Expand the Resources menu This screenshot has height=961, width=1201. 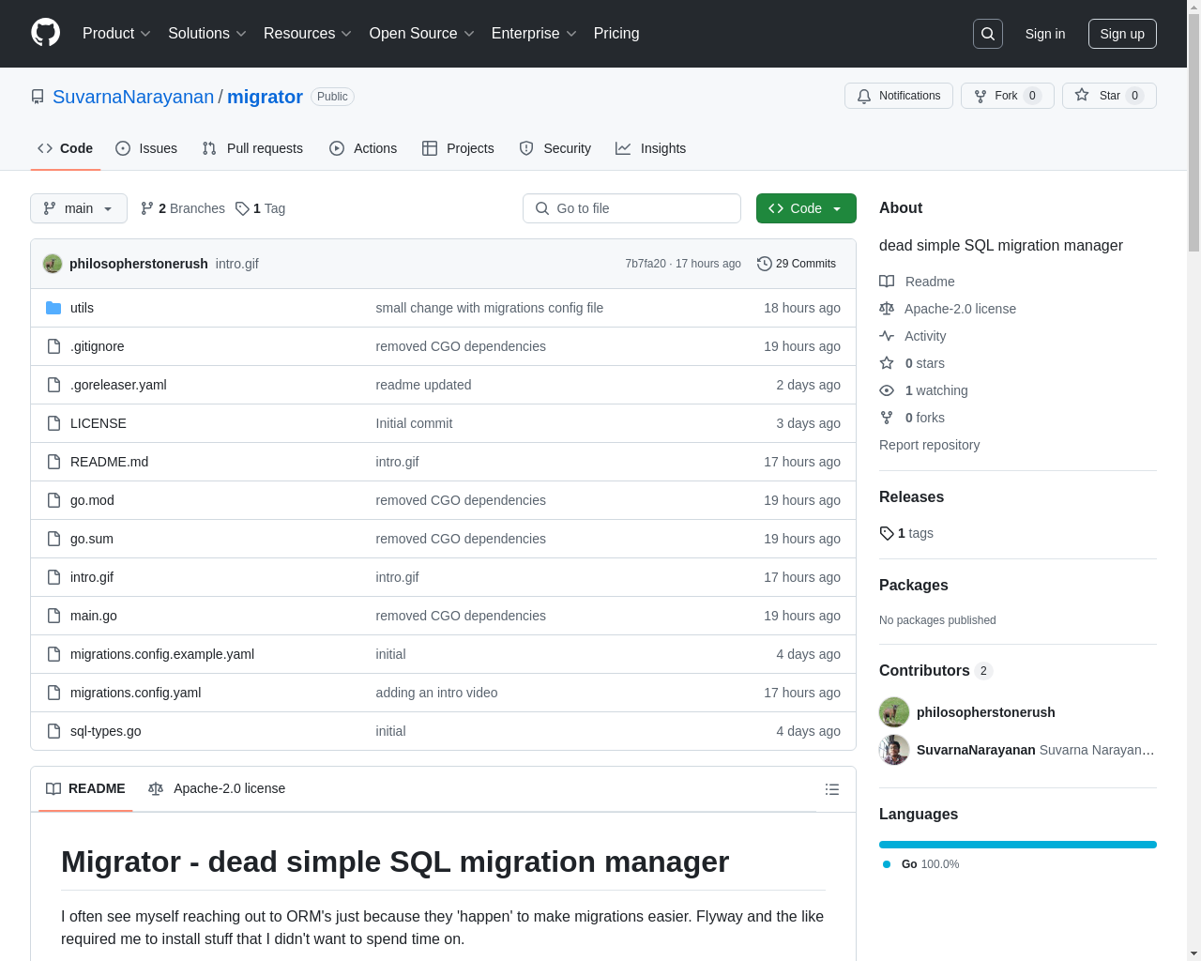pos(308,34)
